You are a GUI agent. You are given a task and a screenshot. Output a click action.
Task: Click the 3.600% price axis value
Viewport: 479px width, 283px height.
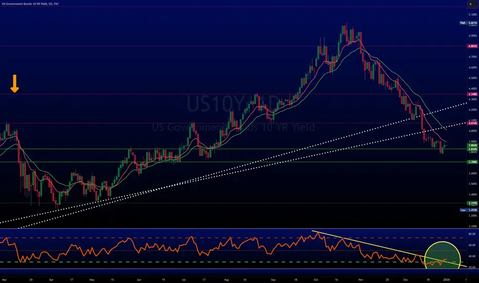click(x=473, y=173)
